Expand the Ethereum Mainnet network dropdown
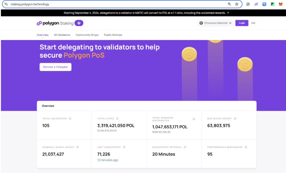Viewport: 286px width, 173px height. 215,23
